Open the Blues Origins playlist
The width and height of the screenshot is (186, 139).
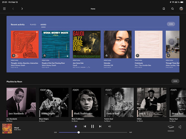click(54, 103)
